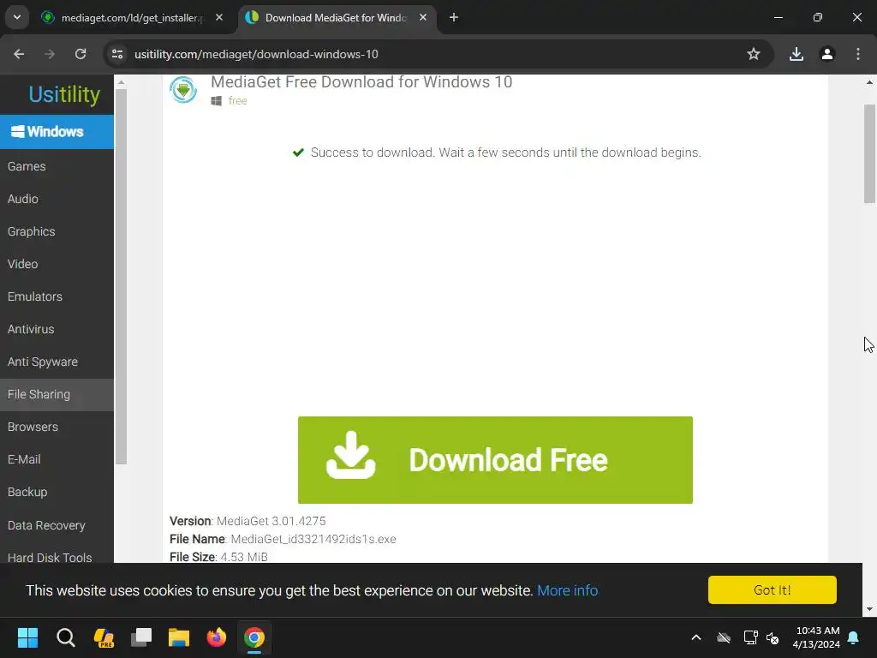
Task: Click the version text MediaGet 3.01.4275
Action: (271, 521)
